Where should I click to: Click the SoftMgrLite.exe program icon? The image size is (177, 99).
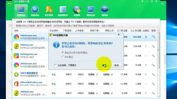pos(16,56)
